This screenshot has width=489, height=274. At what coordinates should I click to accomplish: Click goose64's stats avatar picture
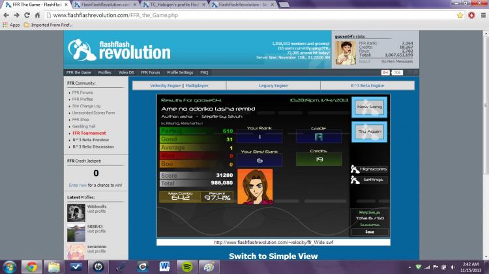point(346,53)
